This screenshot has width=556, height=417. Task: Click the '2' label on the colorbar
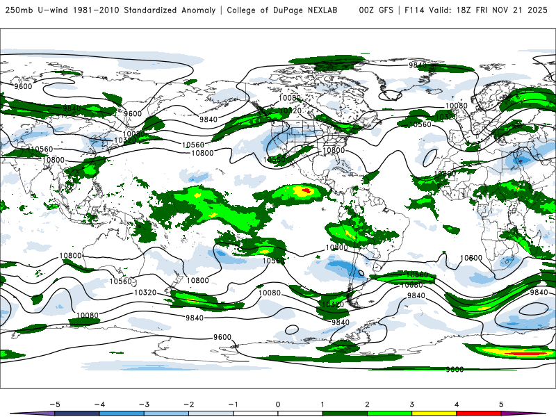click(367, 404)
